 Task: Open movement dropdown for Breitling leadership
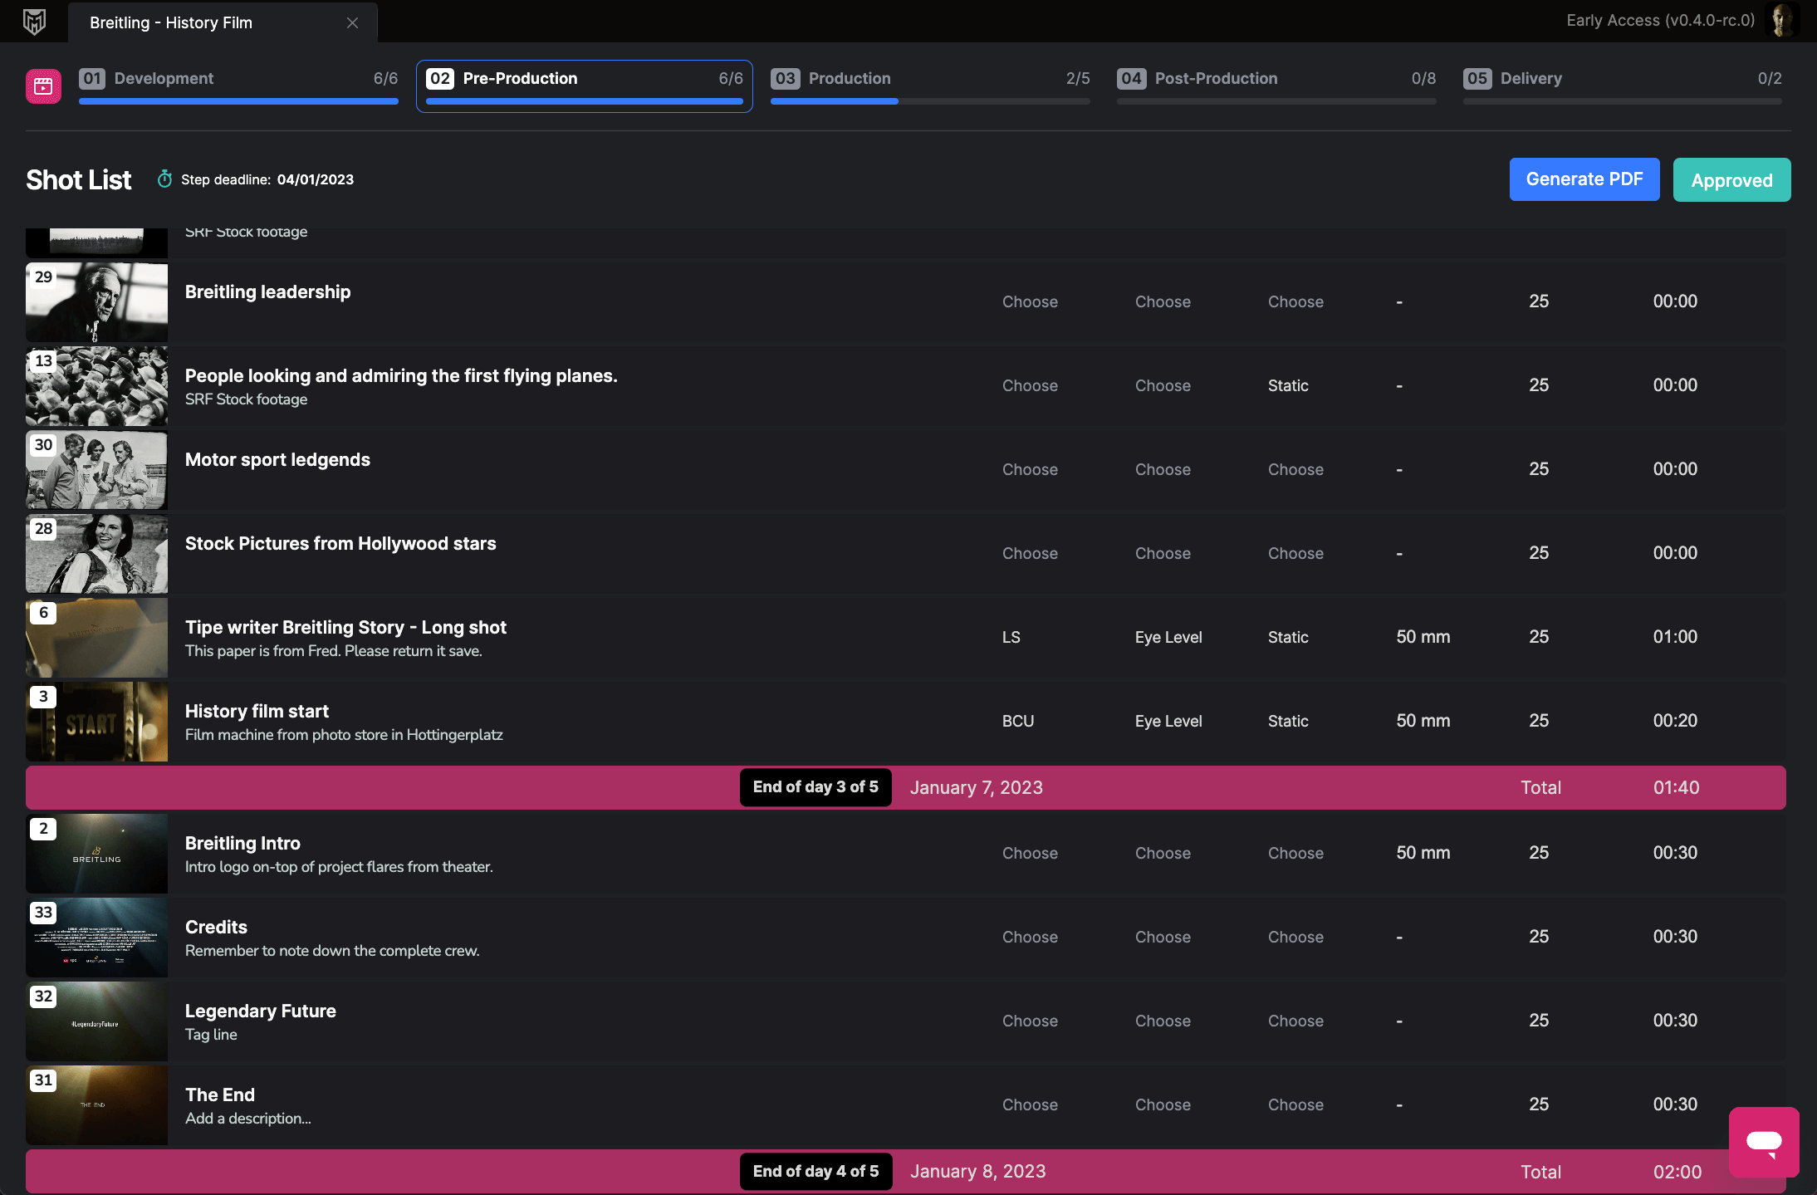click(x=1295, y=301)
